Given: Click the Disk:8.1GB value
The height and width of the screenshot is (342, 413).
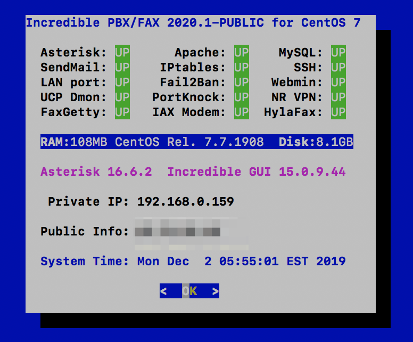Looking at the screenshot, I should pyautogui.click(x=316, y=142).
